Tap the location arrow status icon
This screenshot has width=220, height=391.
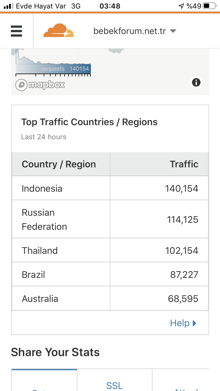(x=181, y=6)
